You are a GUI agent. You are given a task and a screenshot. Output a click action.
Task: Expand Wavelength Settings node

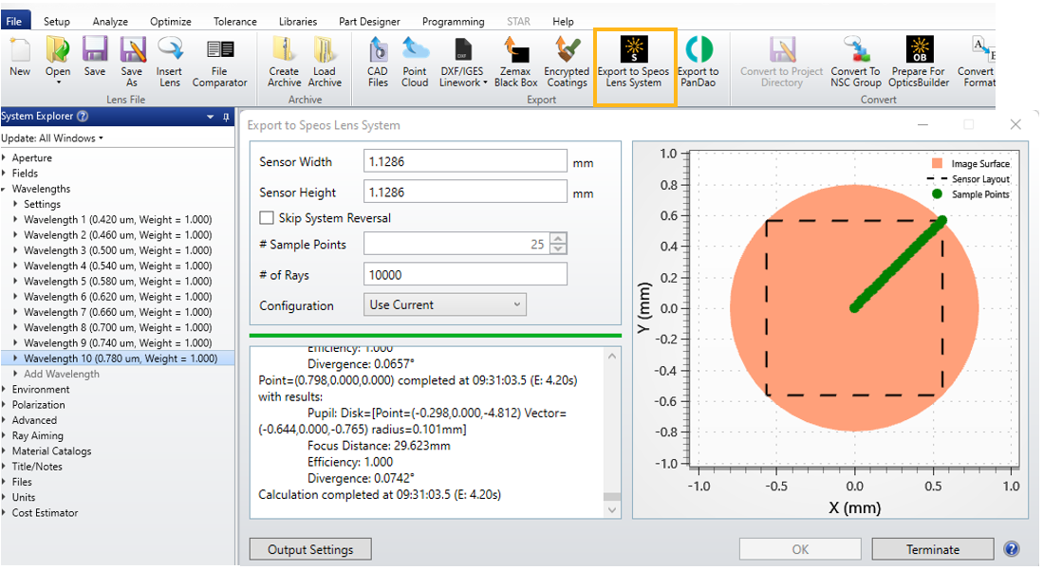[16, 204]
